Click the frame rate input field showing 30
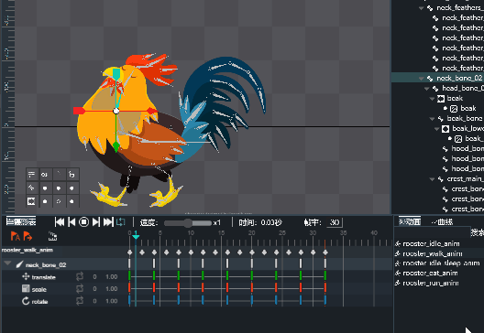 point(335,222)
